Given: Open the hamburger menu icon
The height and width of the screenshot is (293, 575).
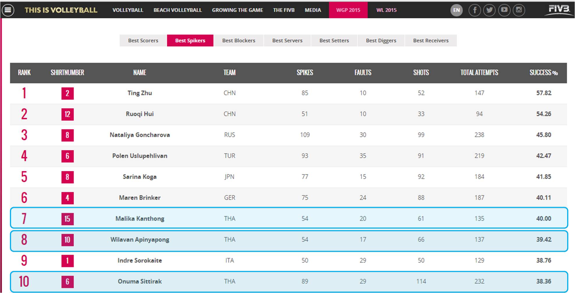Looking at the screenshot, I should pos(8,10).
